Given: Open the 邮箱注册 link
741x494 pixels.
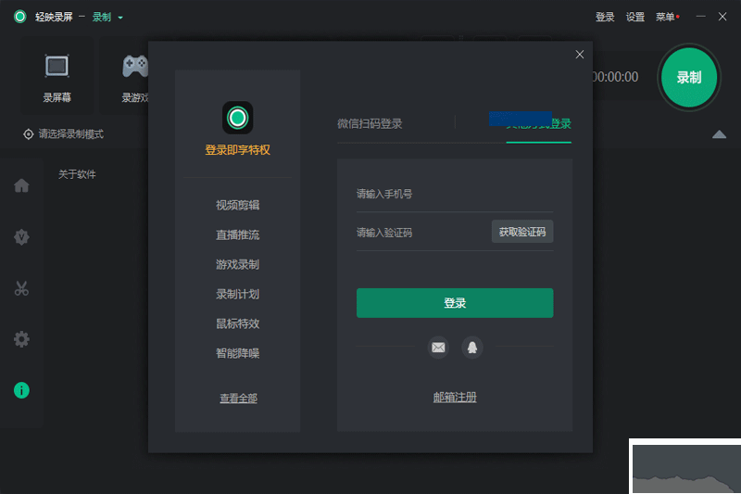Looking at the screenshot, I should click(x=455, y=397).
